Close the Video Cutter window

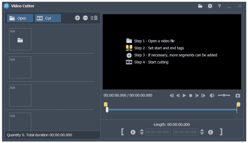(x=240, y=6)
